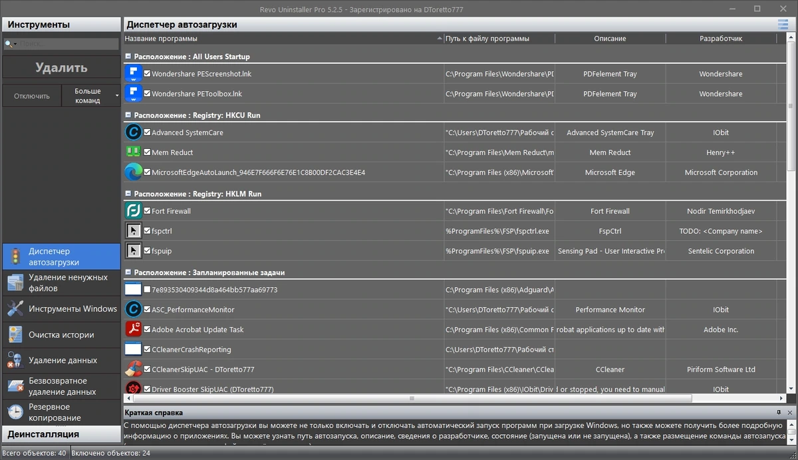The image size is (798, 460).
Task: Open Удаление данных tool
Action: click(x=61, y=360)
